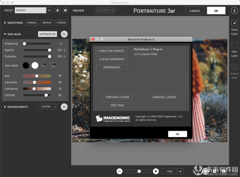Select white Show Mask swatch
Viewport: 240px width, 177px height.
tap(35, 65)
